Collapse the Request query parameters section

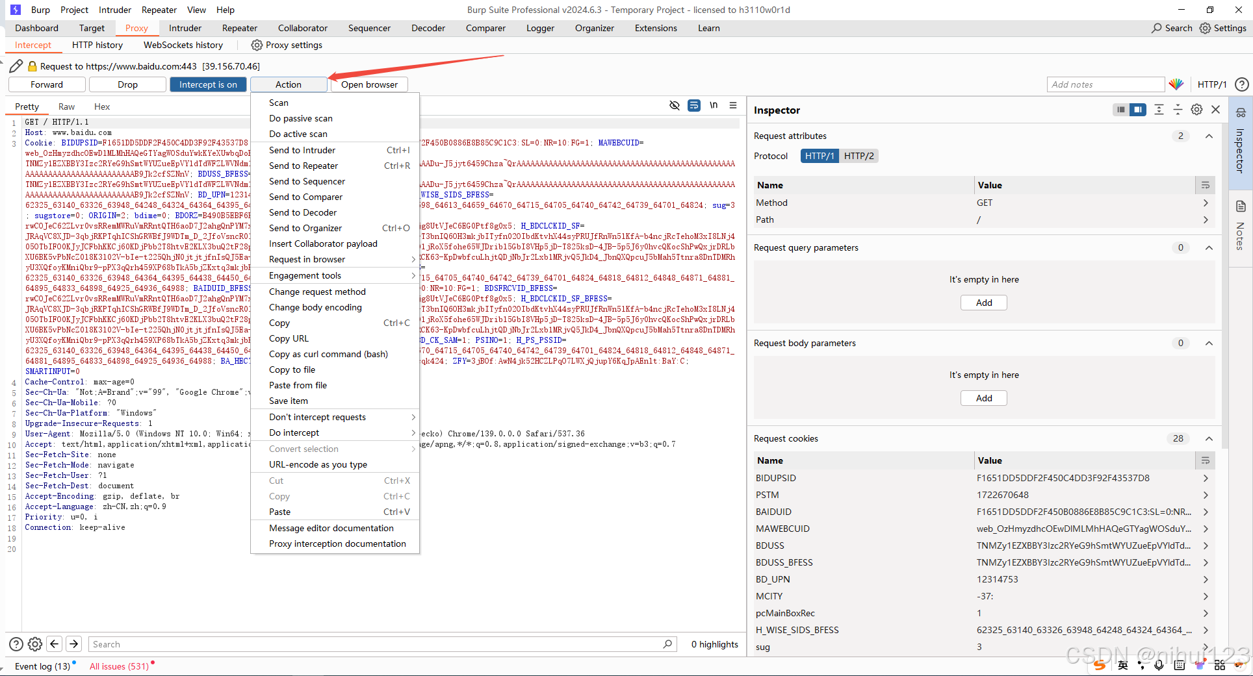click(x=1209, y=247)
